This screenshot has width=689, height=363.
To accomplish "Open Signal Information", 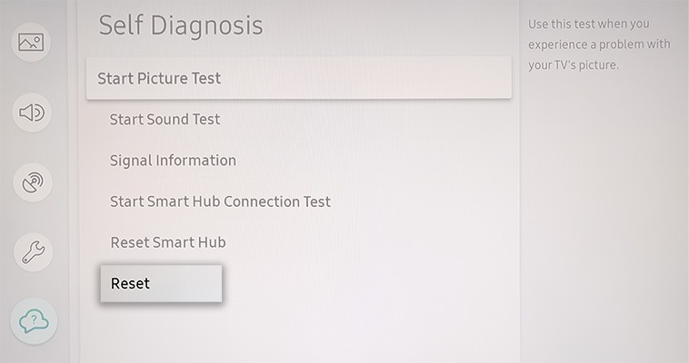I will pyautogui.click(x=173, y=161).
